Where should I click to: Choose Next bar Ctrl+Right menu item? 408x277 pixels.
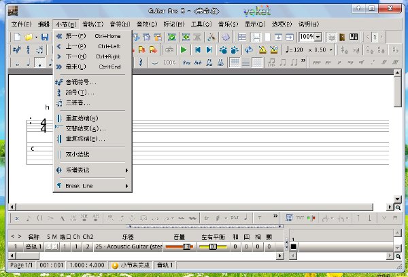[x=92, y=56]
